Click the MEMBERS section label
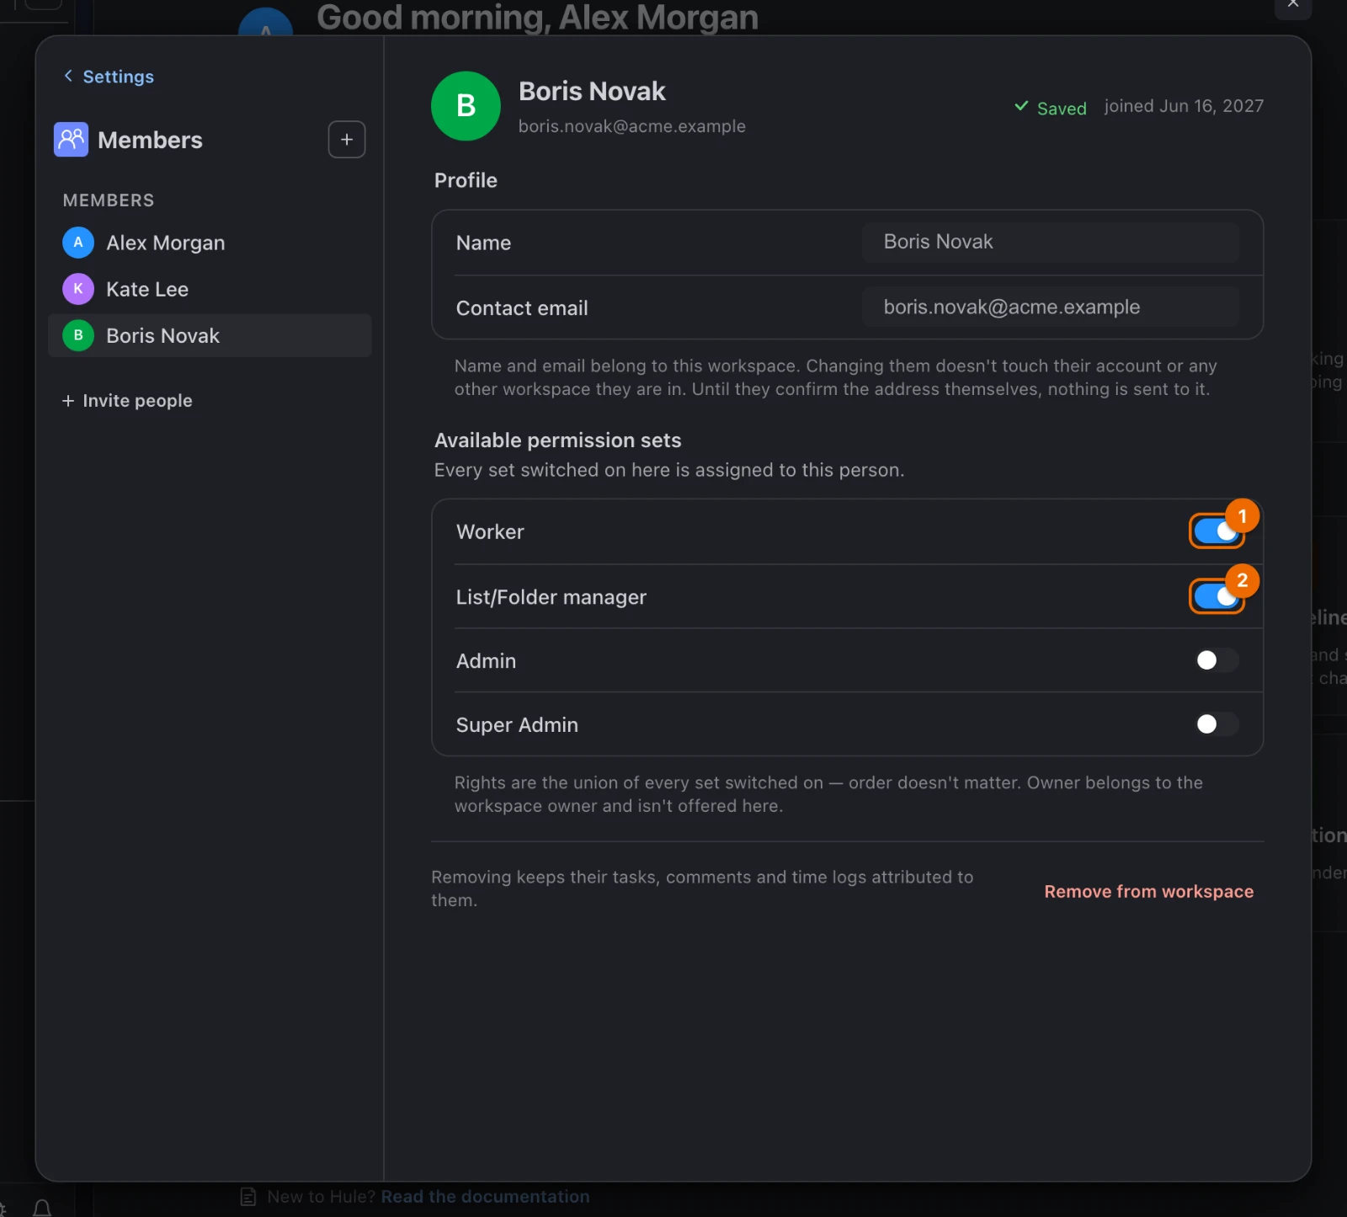This screenshot has width=1347, height=1217. 109,200
